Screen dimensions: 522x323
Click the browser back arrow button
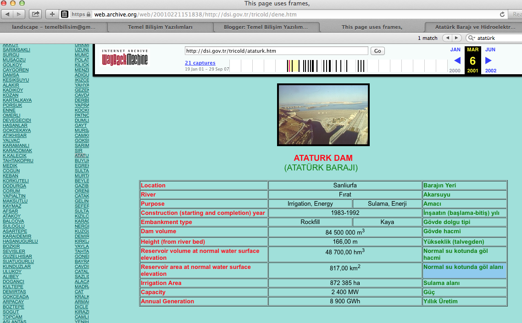click(x=8, y=14)
